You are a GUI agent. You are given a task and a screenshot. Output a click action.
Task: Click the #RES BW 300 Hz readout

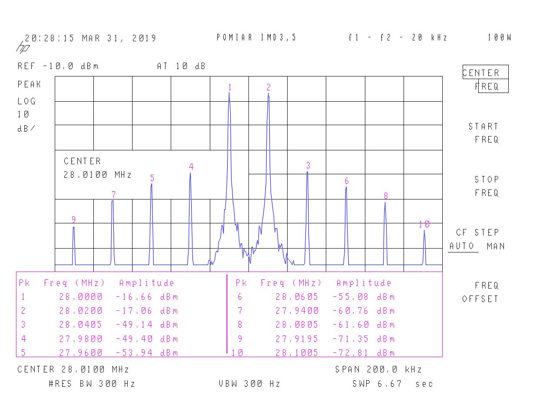[x=92, y=384]
